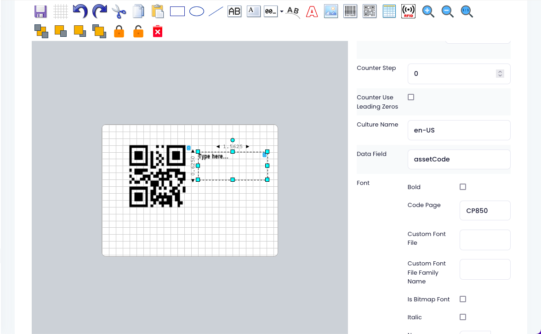Click the Data Field input assetCode
Screen dimensions: 541x334
(459, 159)
